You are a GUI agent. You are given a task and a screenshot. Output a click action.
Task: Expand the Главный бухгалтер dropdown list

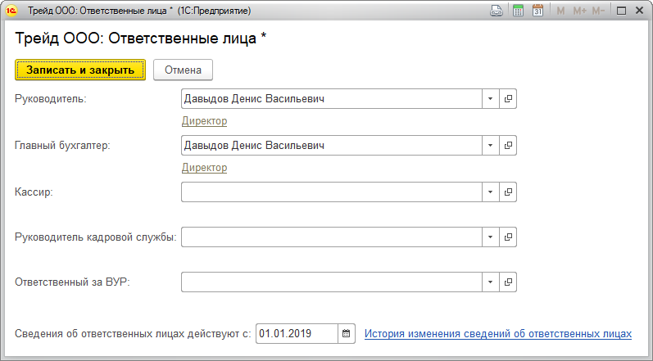[x=490, y=146]
